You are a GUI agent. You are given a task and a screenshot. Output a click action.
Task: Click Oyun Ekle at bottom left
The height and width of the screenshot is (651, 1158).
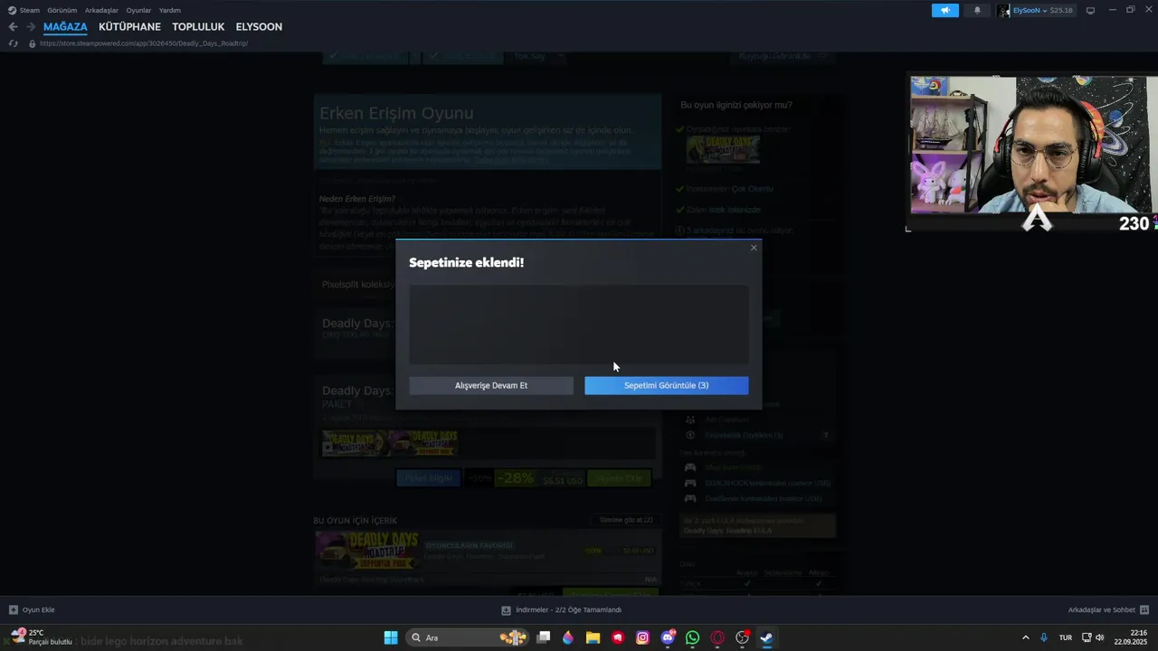32,609
